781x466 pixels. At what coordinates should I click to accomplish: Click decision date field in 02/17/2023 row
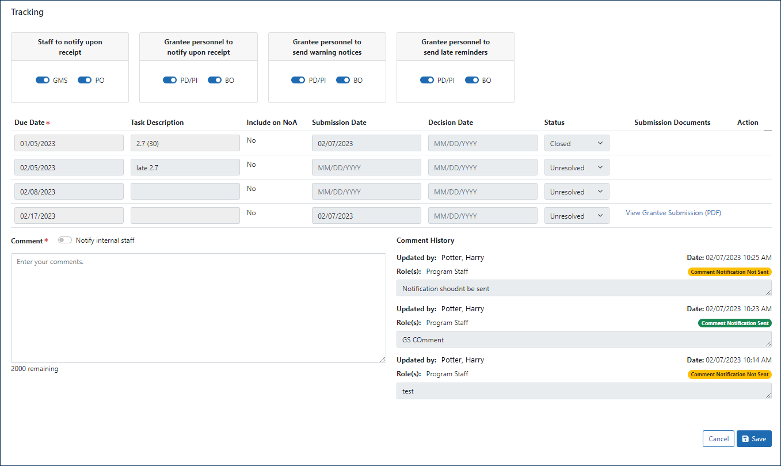tap(483, 216)
